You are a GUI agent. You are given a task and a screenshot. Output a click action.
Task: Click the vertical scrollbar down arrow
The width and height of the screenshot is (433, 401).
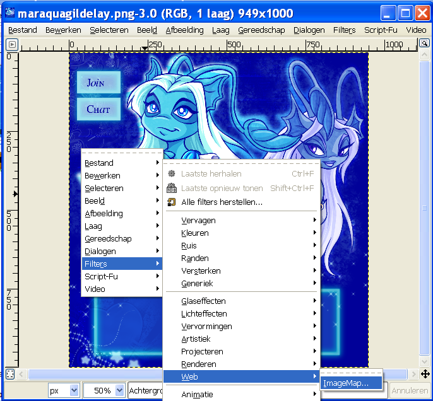coord(424,361)
